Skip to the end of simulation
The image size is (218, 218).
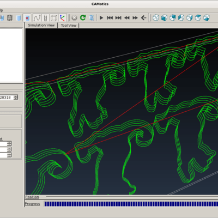point(118,18)
